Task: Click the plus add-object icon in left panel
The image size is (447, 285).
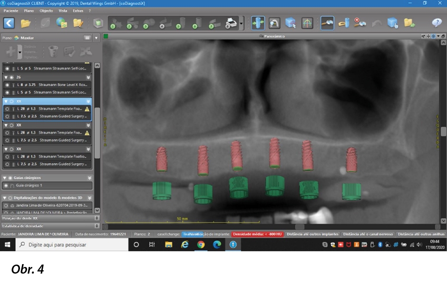Action: [x=11, y=52]
